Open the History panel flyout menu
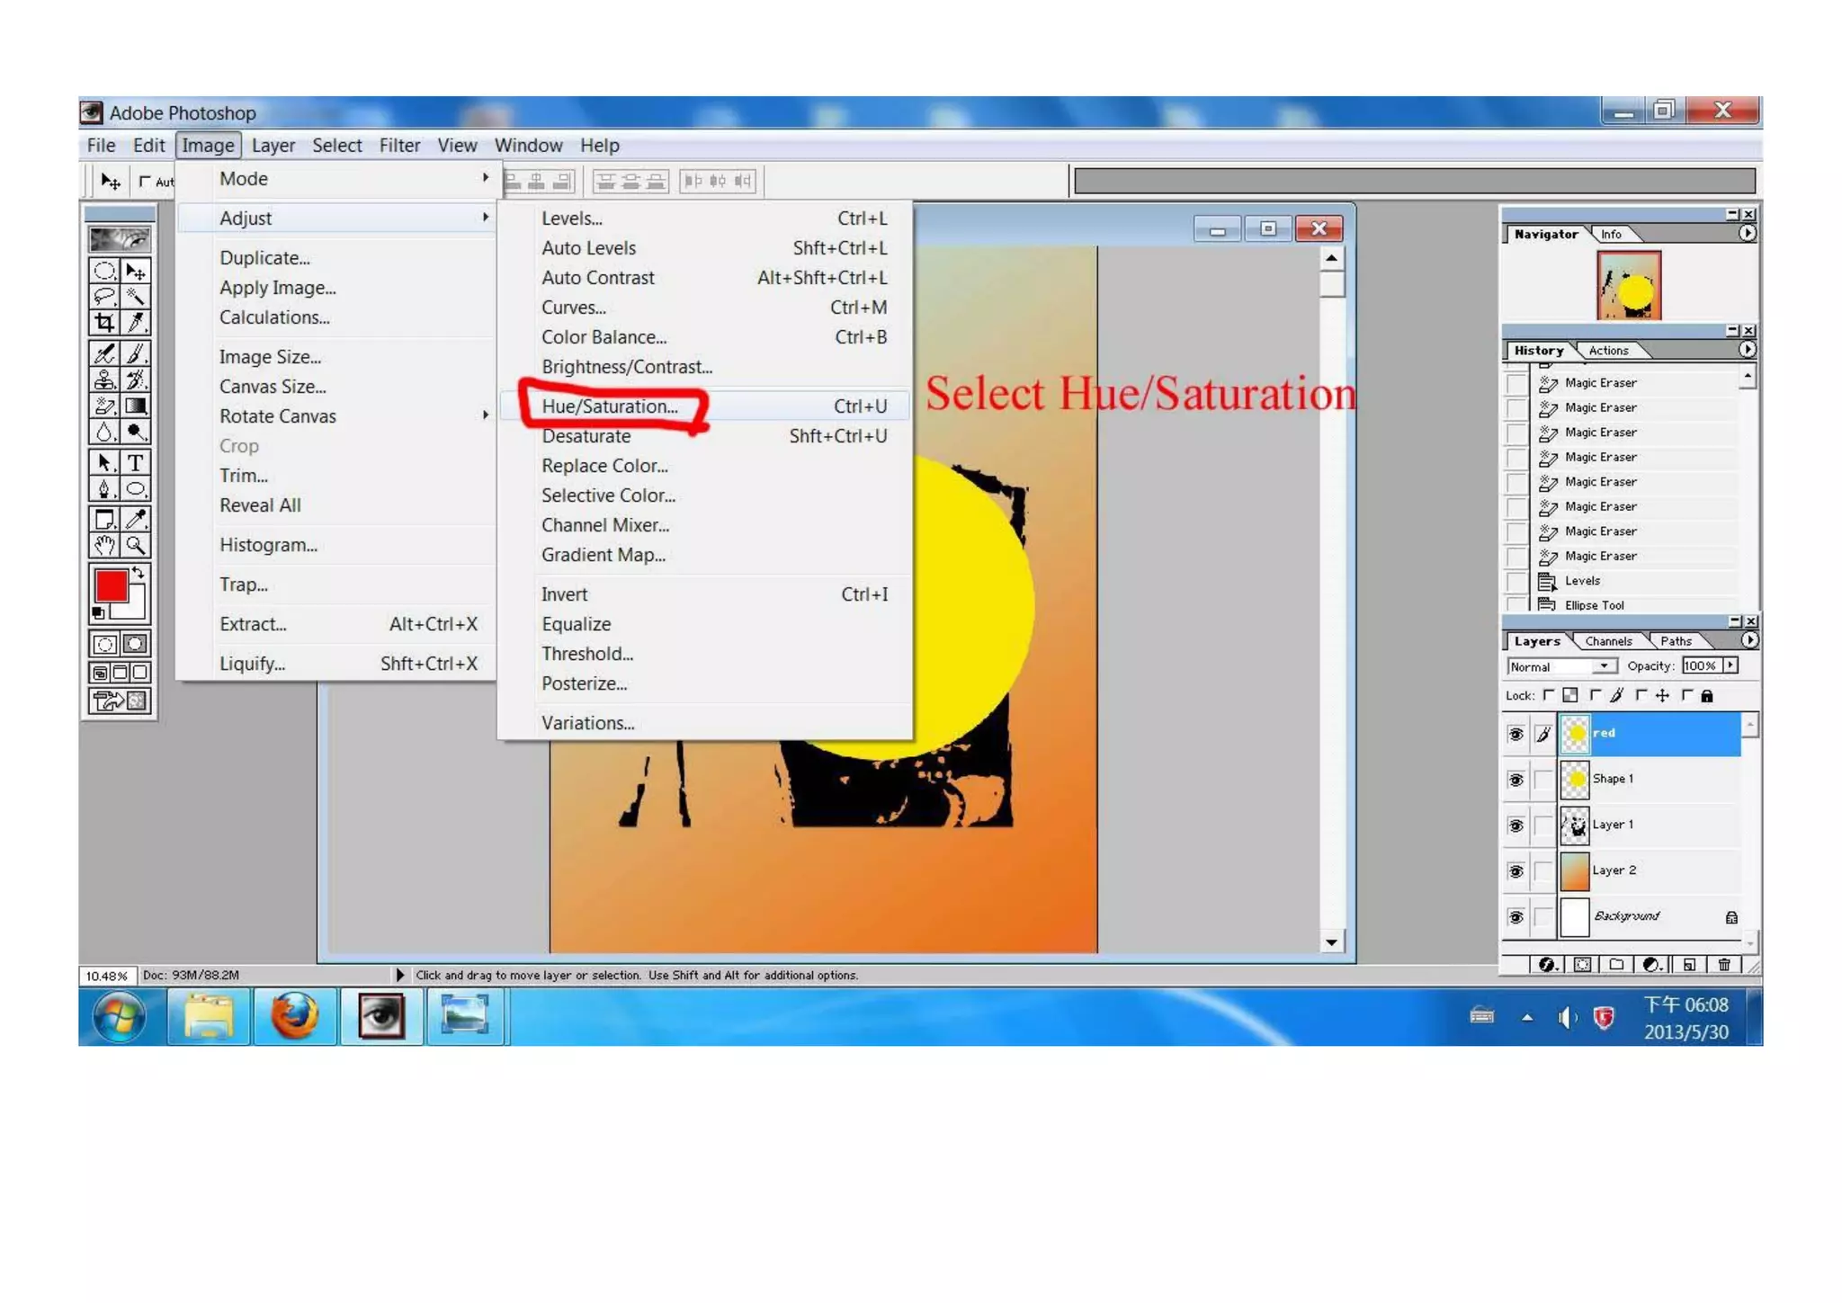This screenshot has height=1303, width=1842. tap(1747, 349)
